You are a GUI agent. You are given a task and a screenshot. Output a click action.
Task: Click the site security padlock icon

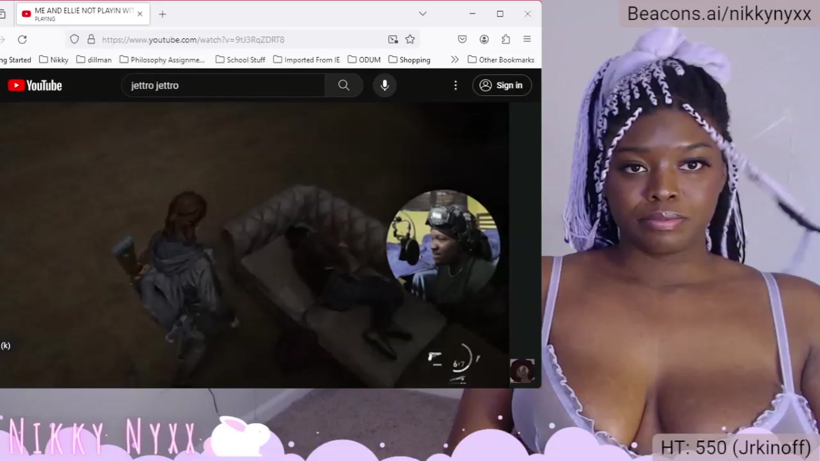coord(91,40)
